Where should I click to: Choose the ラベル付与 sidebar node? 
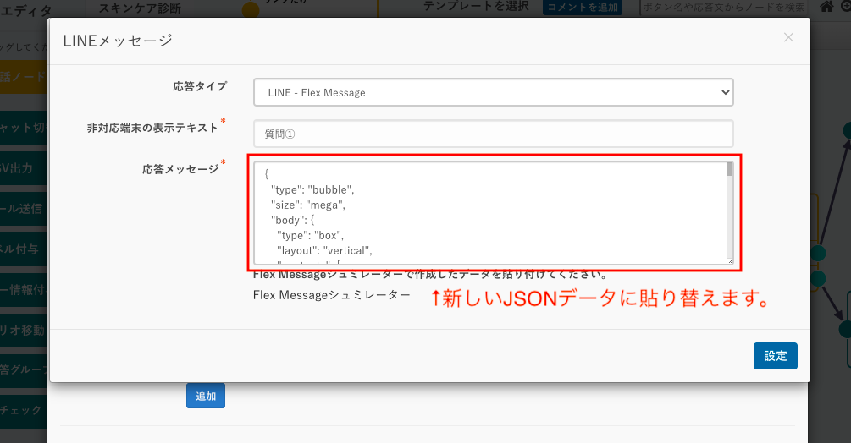(x=24, y=249)
